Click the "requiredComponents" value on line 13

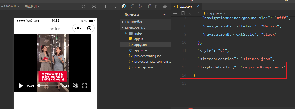(x=263, y=67)
